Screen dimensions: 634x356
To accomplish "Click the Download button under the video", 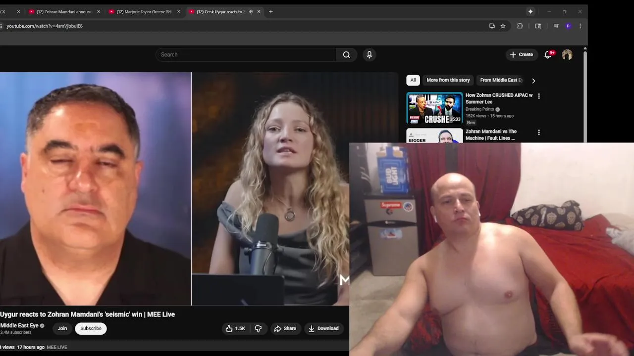I will (323, 328).
